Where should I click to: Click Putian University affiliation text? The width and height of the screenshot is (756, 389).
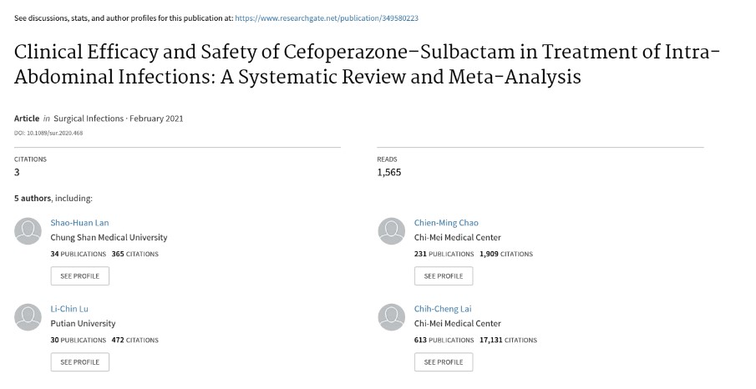[x=83, y=323]
